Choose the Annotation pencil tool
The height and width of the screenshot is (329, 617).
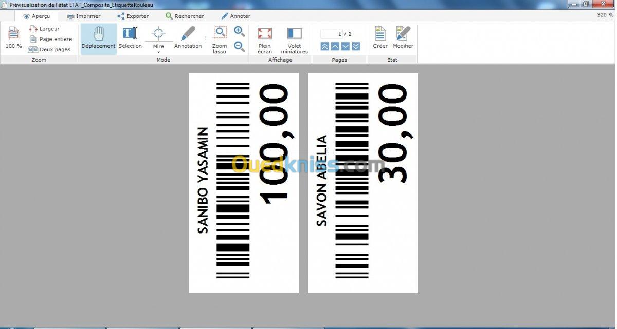pyautogui.click(x=188, y=38)
